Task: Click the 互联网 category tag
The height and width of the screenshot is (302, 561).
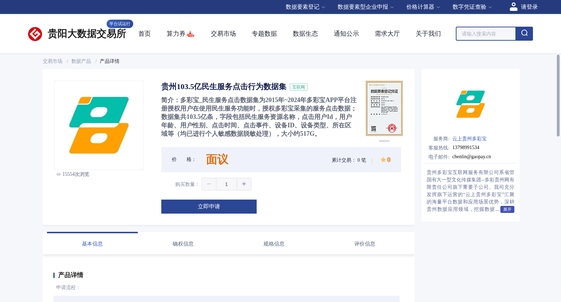Action: pyautogui.click(x=299, y=87)
